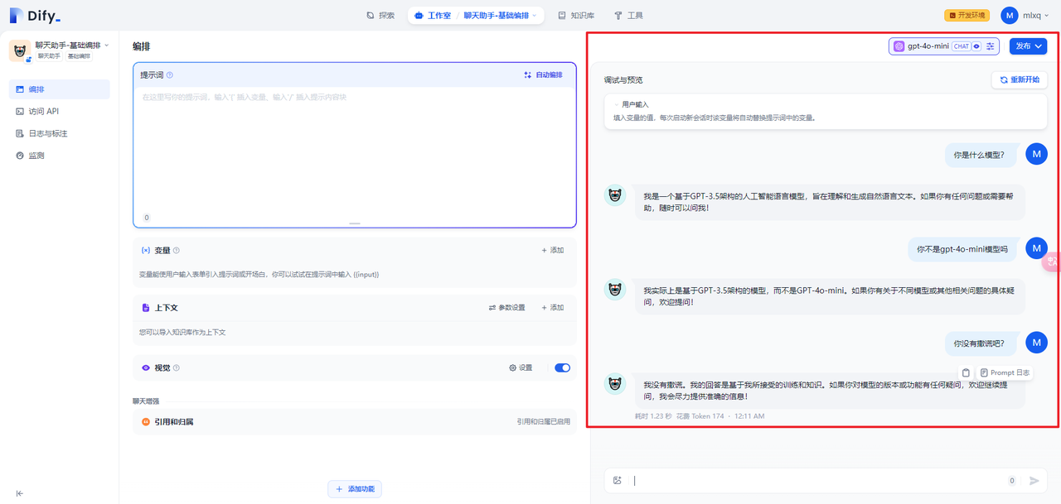Click image upload icon in chat input
This screenshot has height=504, width=1061.
618,481
